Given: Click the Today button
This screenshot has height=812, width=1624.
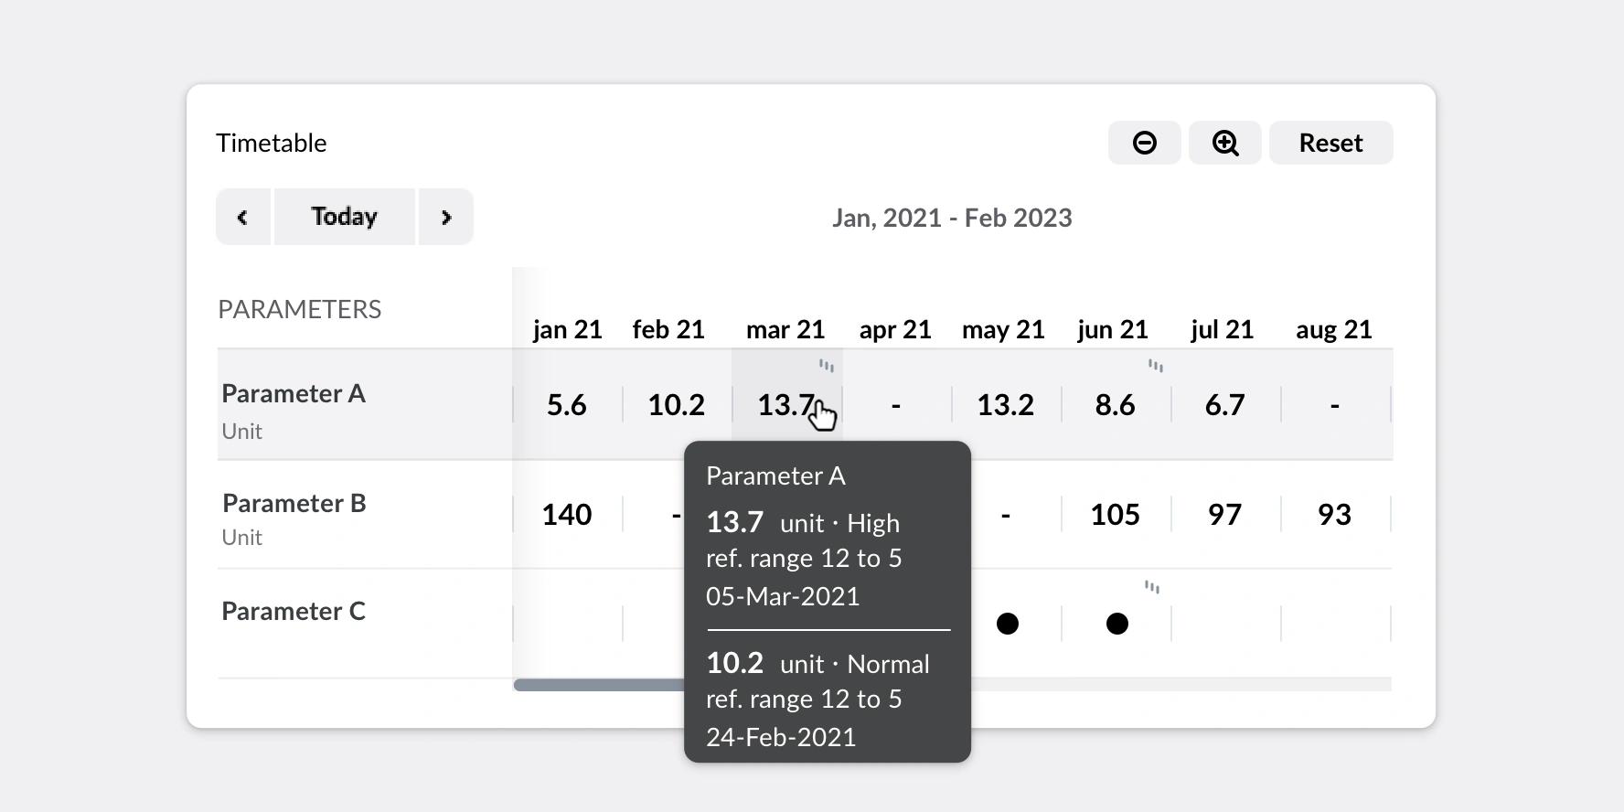Looking at the screenshot, I should tap(344, 216).
